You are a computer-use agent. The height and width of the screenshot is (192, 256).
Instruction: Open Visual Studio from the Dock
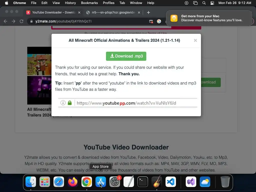point(191,182)
